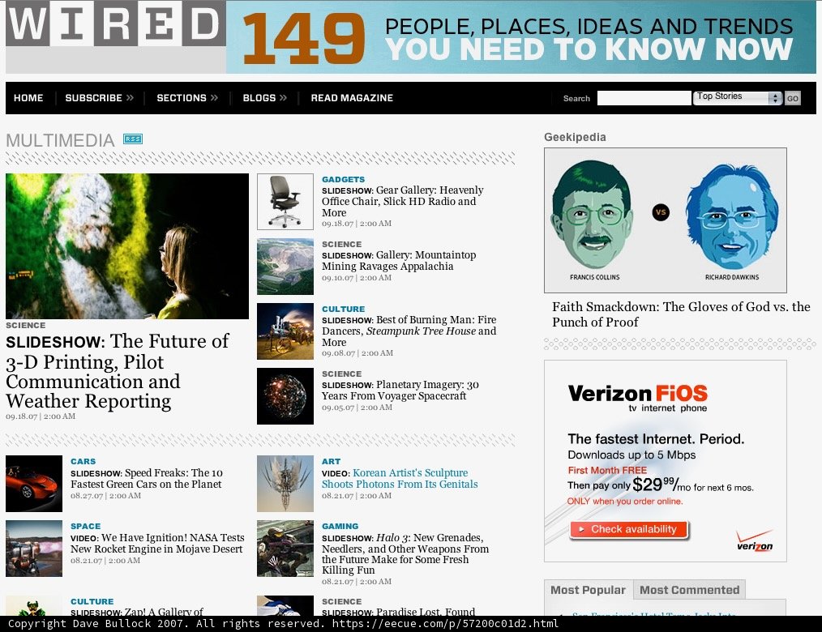Expand the Sections menu
This screenshot has width=822, height=632.
click(187, 98)
